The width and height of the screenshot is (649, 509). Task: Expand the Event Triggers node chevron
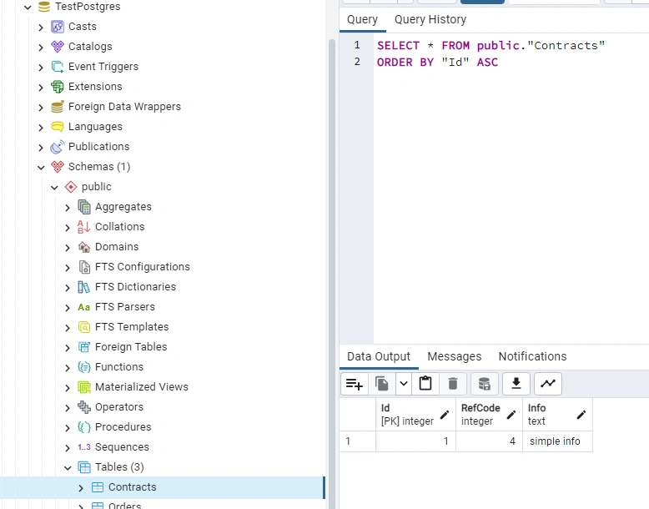[x=41, y=67]
